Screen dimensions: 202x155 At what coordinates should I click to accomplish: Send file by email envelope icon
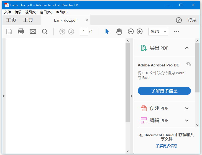pyautogui.click(x=33, y=31)
